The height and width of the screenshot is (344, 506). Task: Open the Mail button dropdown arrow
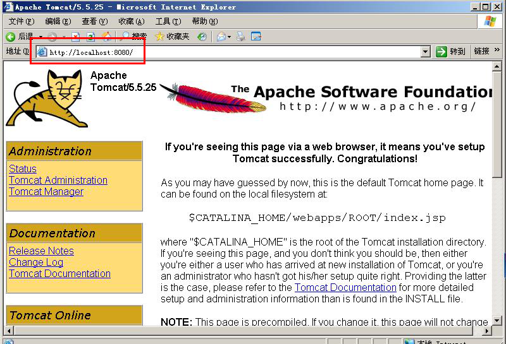tap(229, 37)
